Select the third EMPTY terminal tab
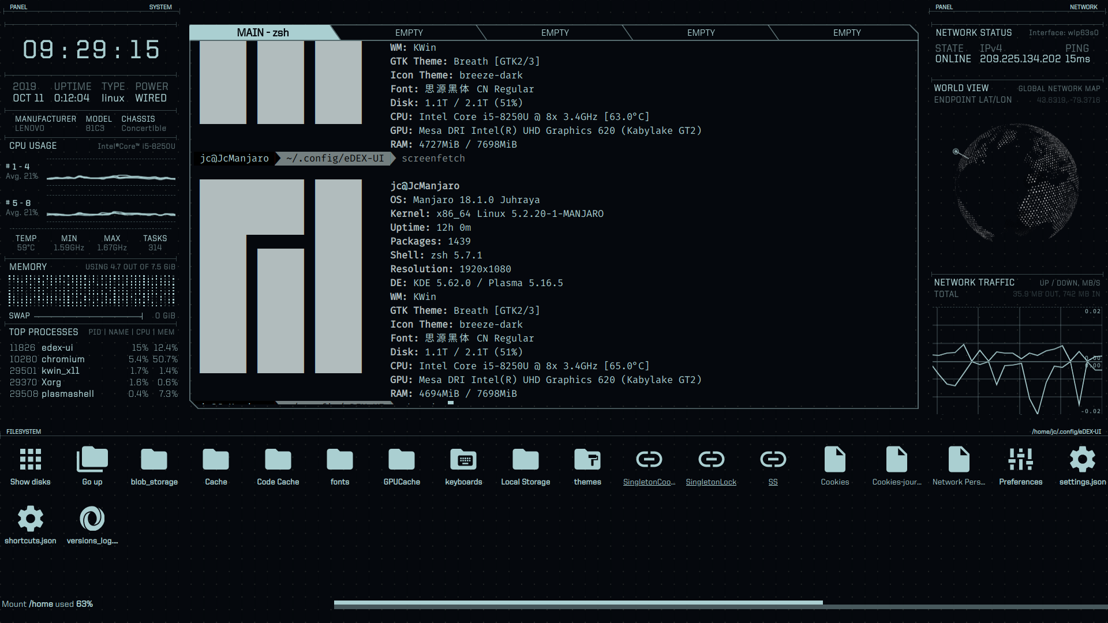1108x623 pixels. [x=701, y=33]
